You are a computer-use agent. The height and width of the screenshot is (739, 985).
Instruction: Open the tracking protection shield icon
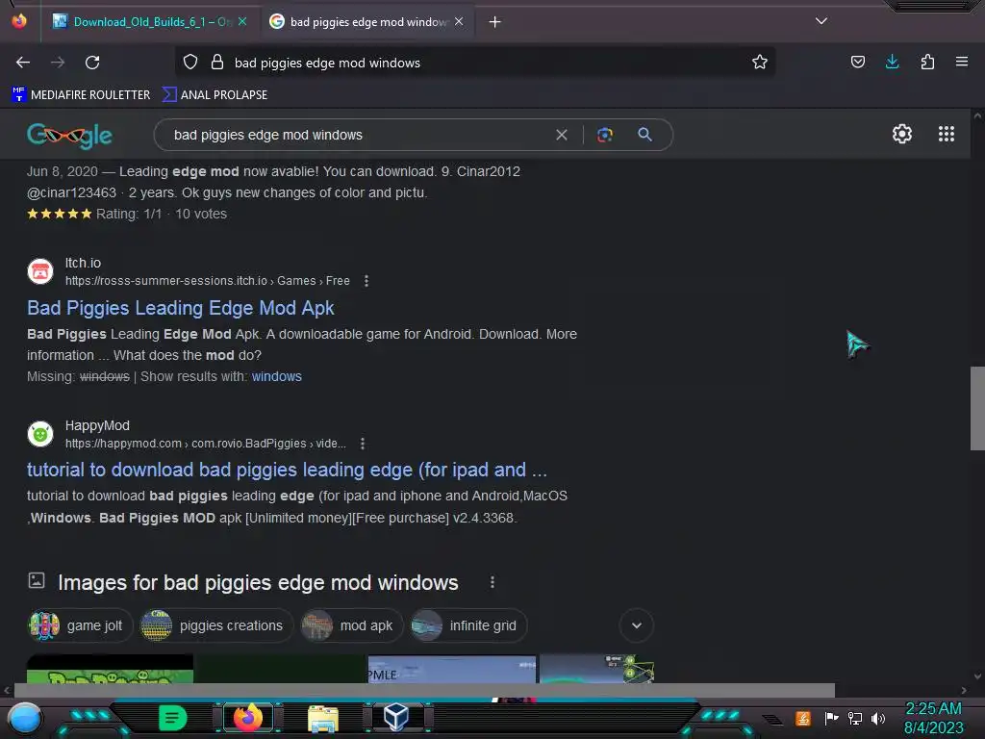190,63
